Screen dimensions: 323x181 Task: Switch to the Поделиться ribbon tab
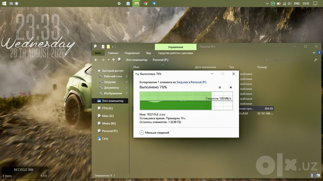pos(132,53)
